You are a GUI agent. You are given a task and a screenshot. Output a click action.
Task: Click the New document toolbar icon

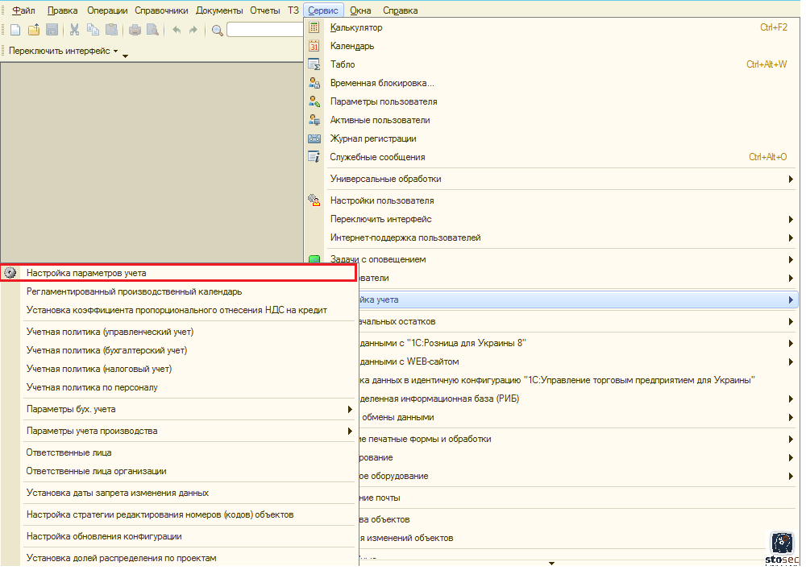[x=15, y=30]
